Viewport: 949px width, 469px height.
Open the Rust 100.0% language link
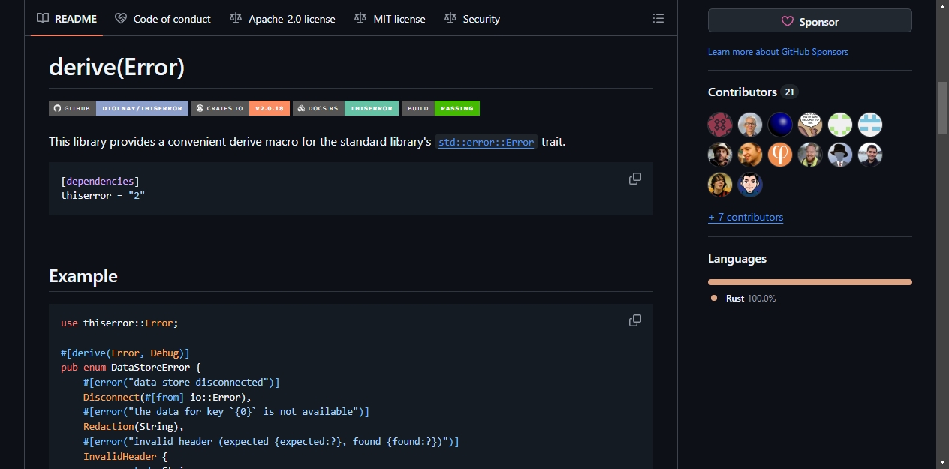pyautogui.click(x=743, y=299)
